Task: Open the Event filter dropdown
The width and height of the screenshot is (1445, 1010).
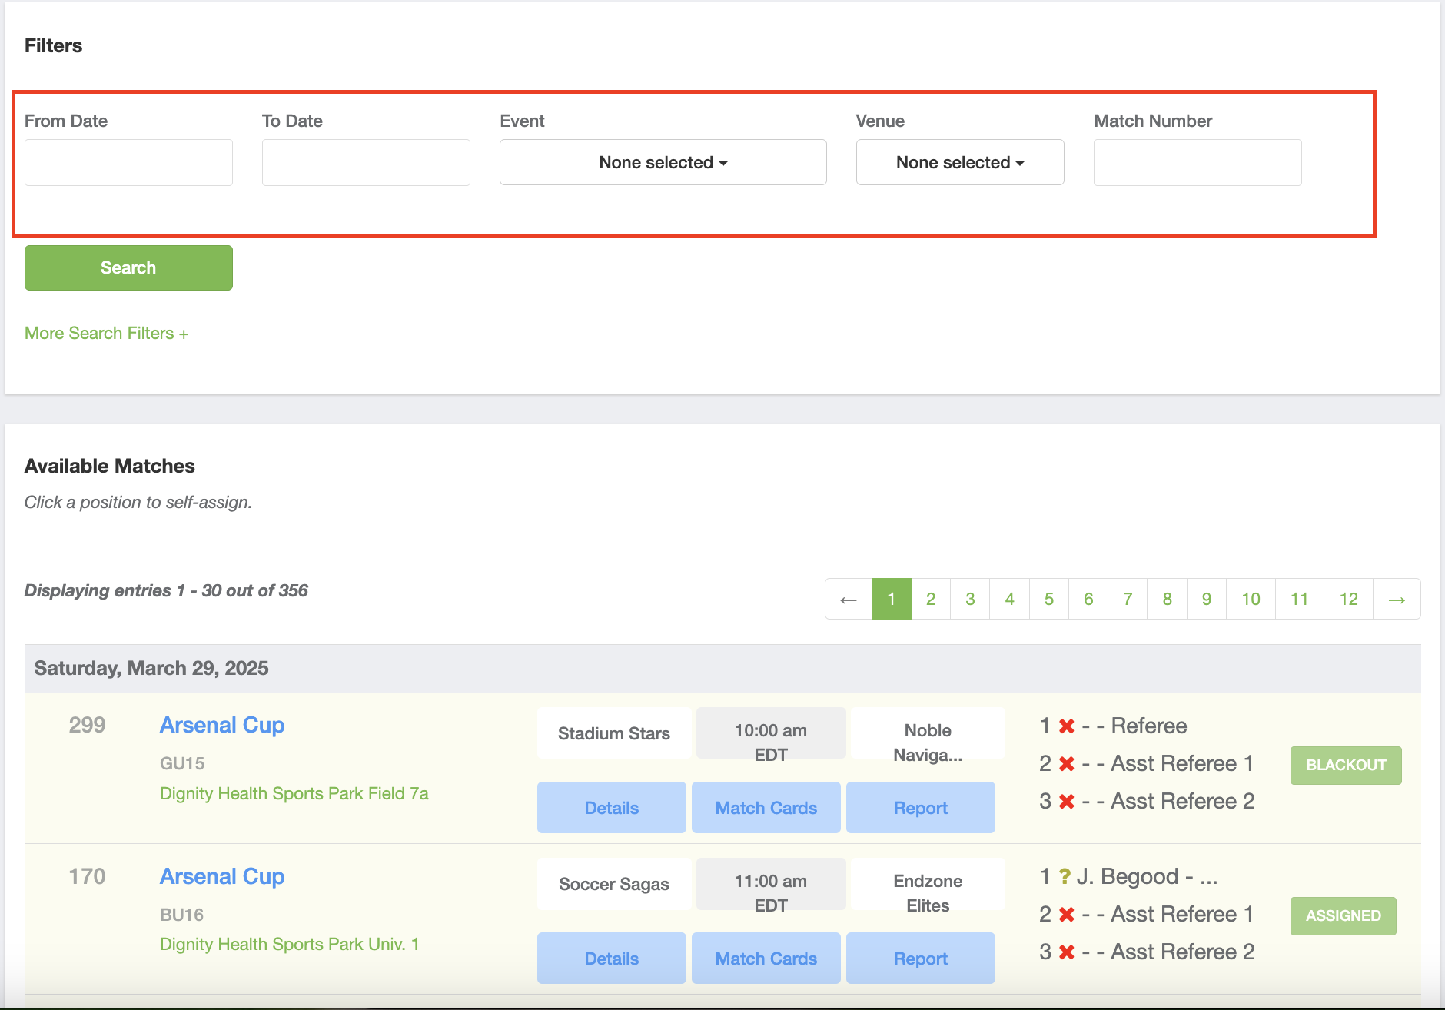Action: pos(663,162)
